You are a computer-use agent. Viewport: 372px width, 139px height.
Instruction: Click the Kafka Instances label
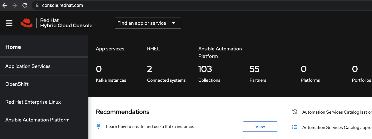click(111, 80)
